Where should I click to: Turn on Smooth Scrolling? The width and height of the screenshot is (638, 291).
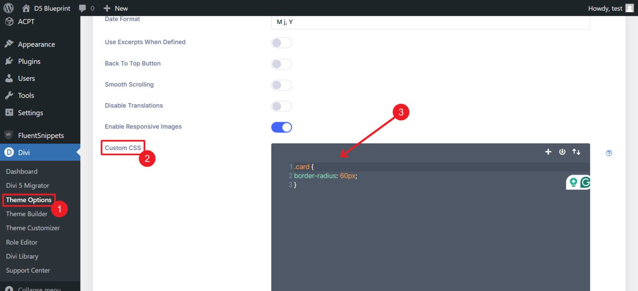coord(282,85)
